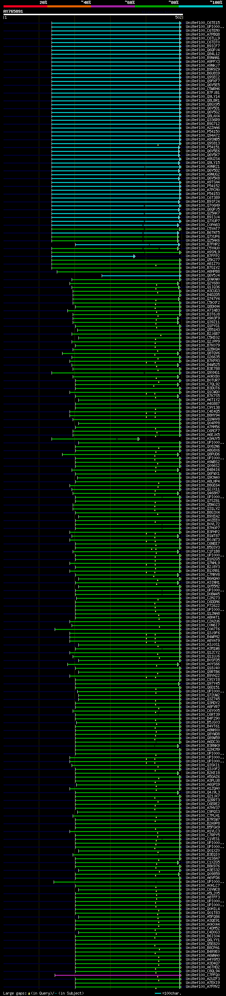The height and width of the screenshot is (996, 226).
Task: Click hit label UniRef100_A2UZF3
Action: tap(203, 979)
